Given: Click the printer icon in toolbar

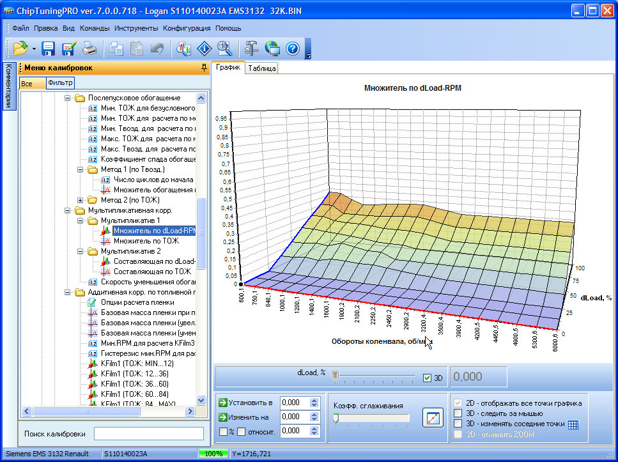Looking at the screenshot, I should (89, 49).
